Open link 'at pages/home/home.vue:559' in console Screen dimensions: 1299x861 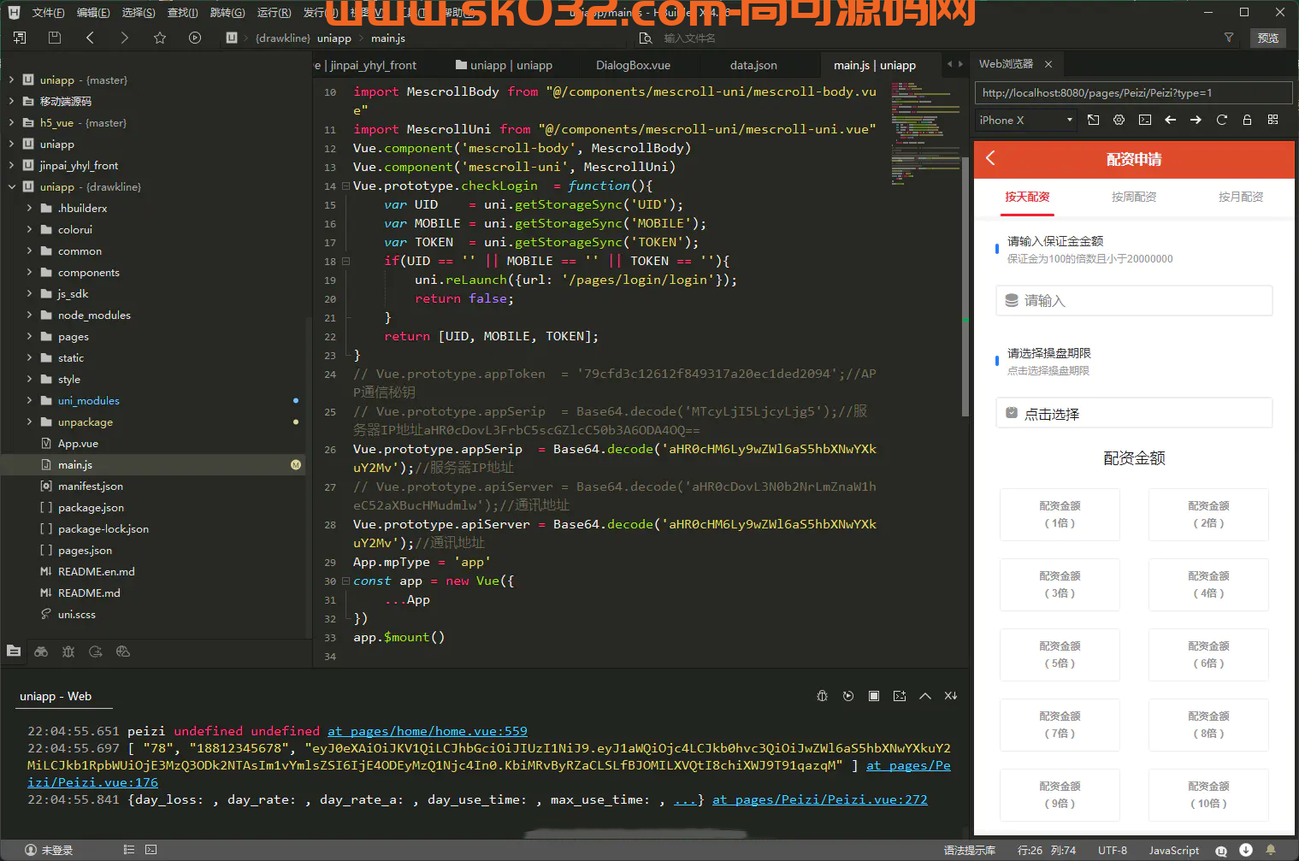(428, 731)
